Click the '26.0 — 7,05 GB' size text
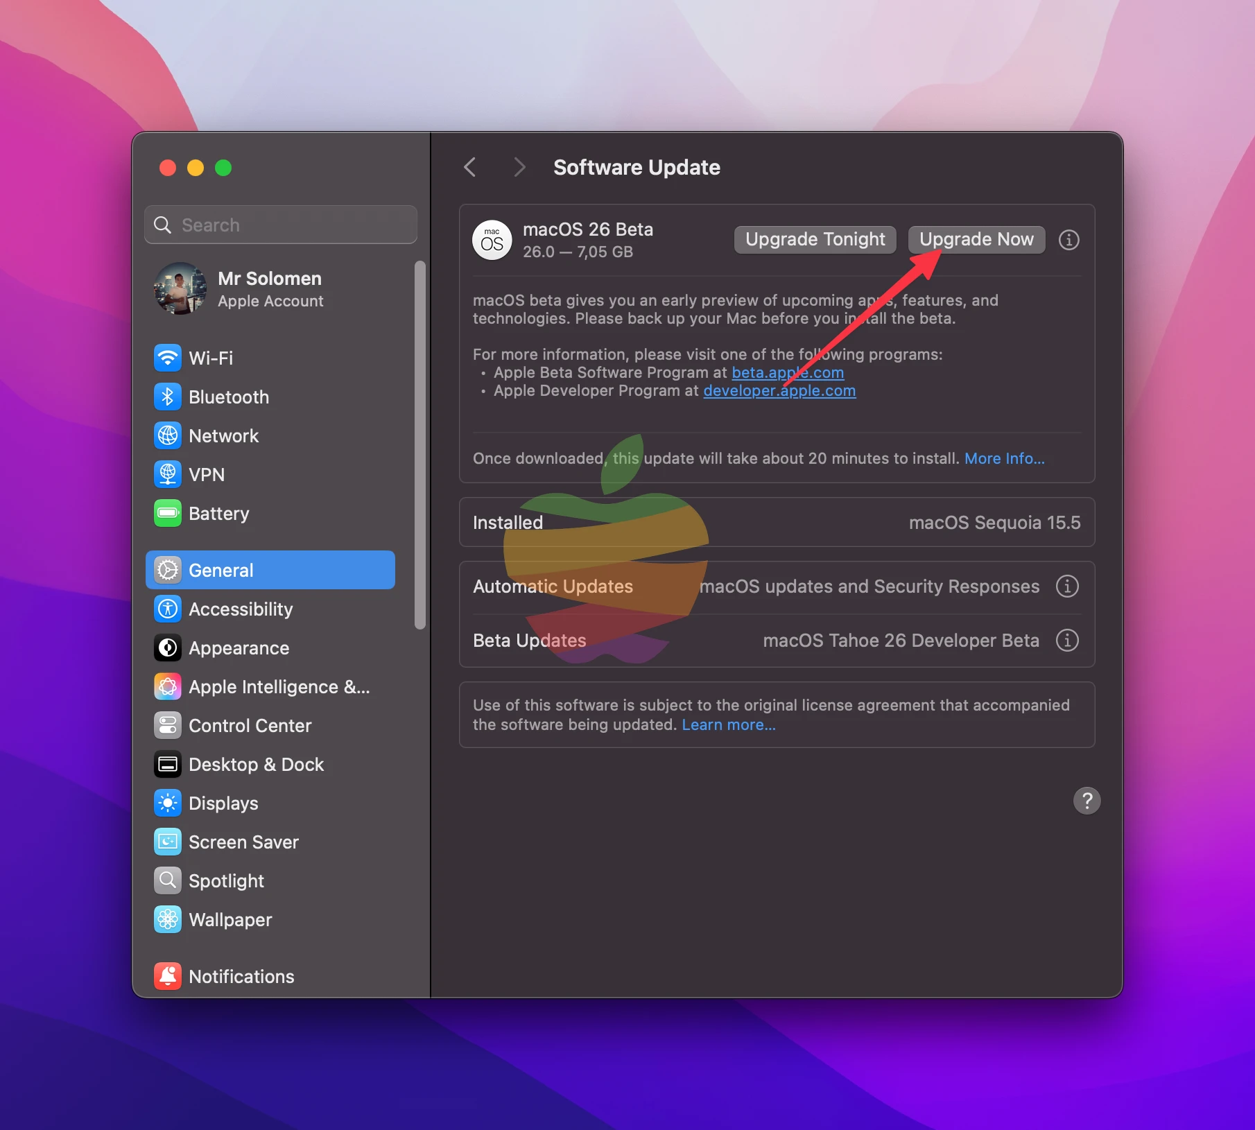This screenshot has width=1255, height=1130. point(578,252)
